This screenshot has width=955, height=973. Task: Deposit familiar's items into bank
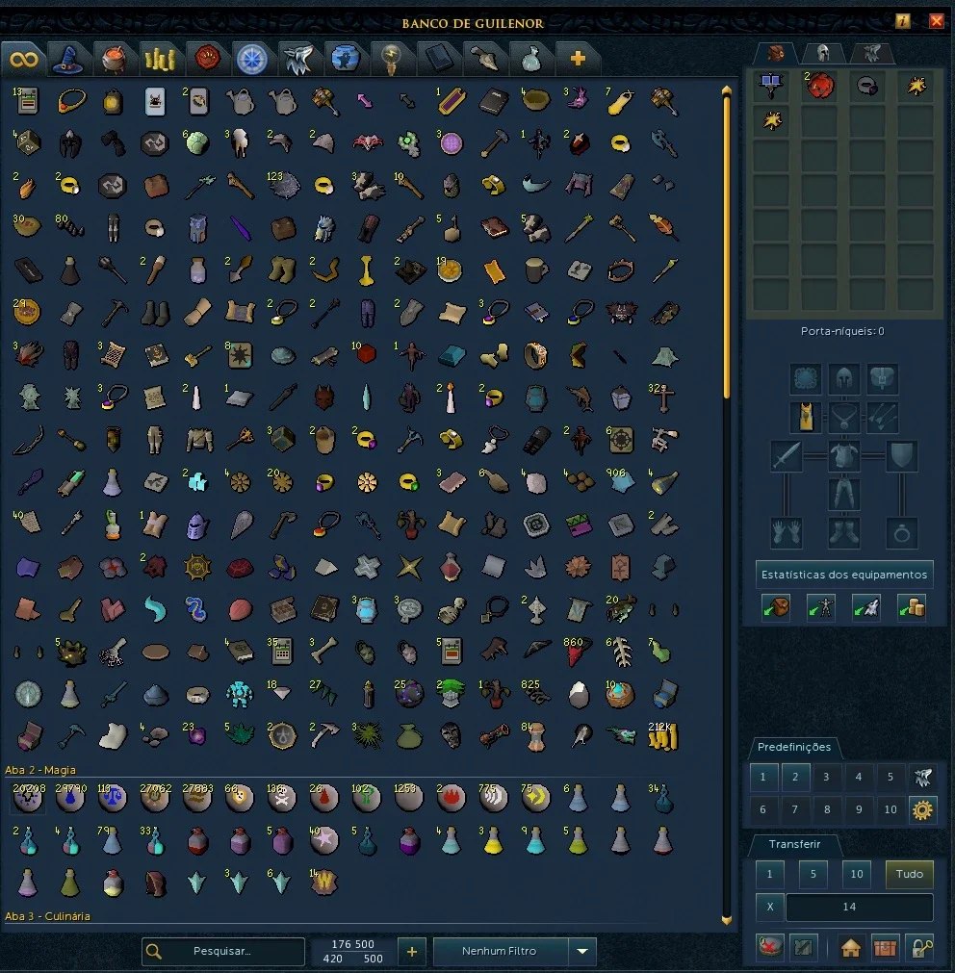pyautogui.click(x=866, y=607)
